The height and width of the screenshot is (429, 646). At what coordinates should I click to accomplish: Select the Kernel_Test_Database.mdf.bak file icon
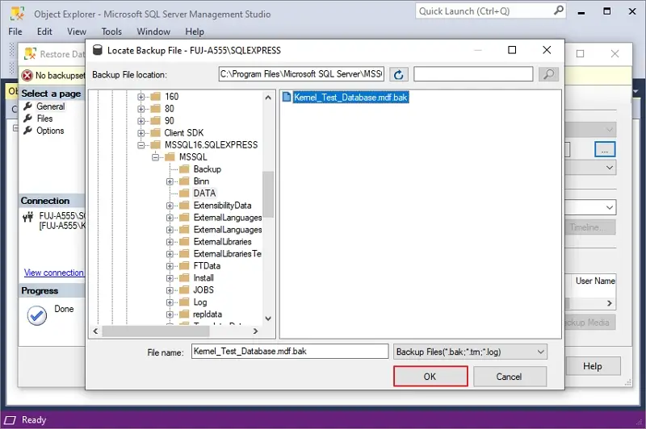[x=287, y=97]
